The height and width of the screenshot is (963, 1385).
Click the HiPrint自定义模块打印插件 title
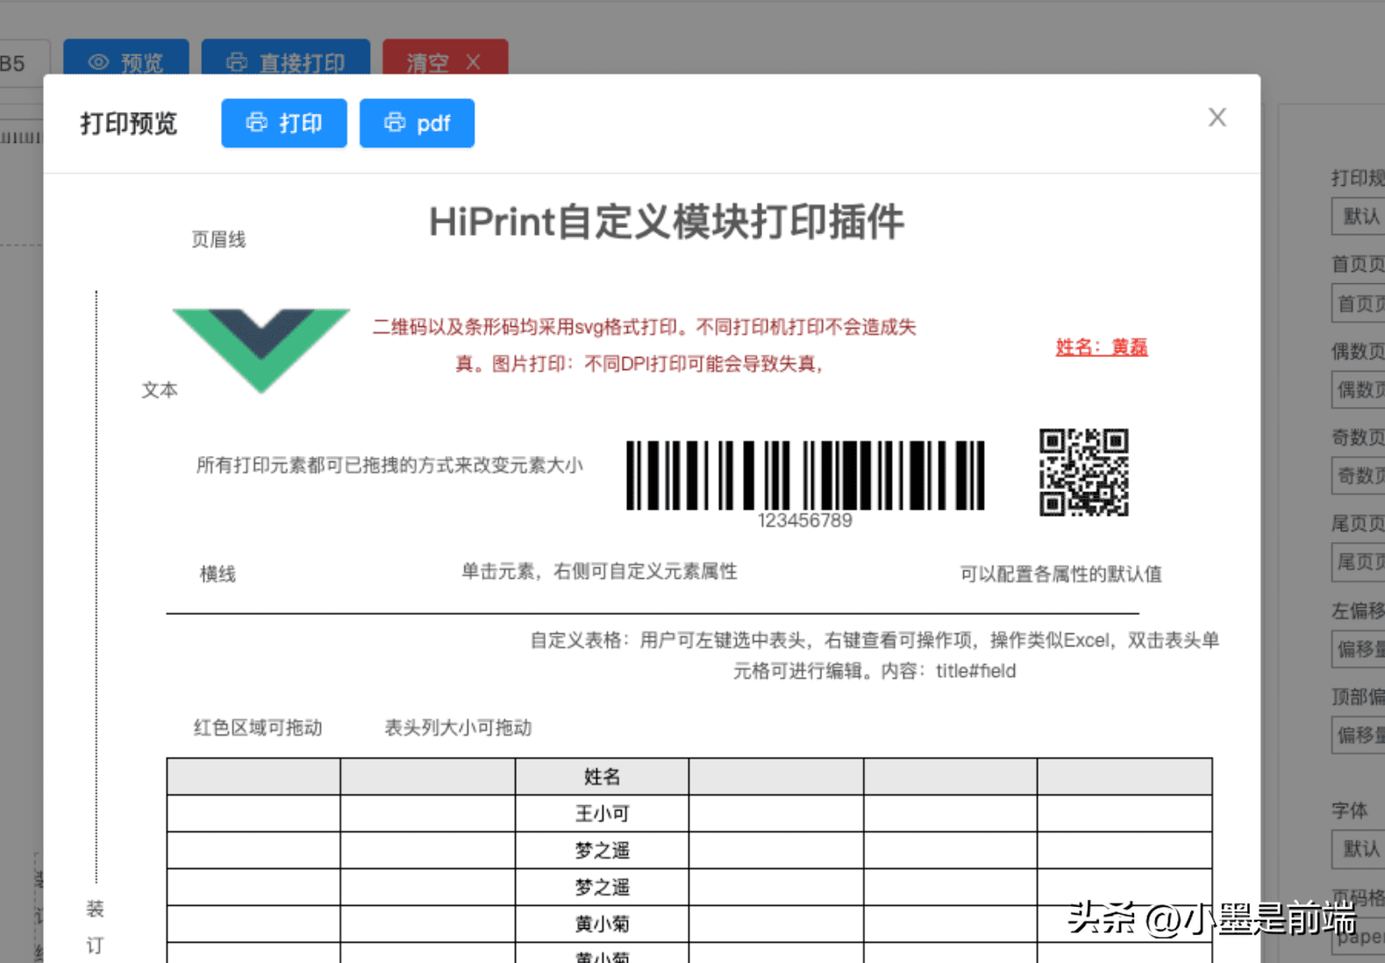coord(666,222)
